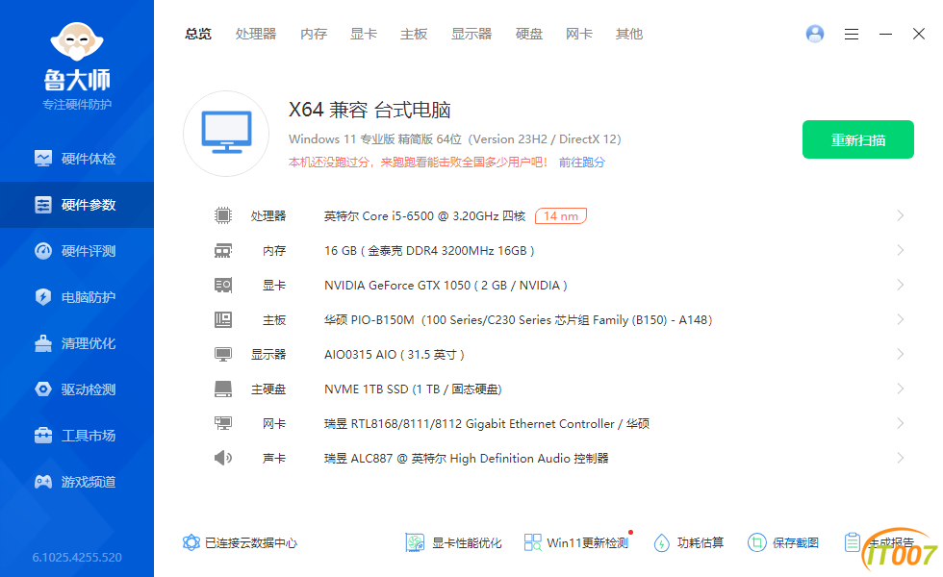Switch to the 显卡 tab

364,35
